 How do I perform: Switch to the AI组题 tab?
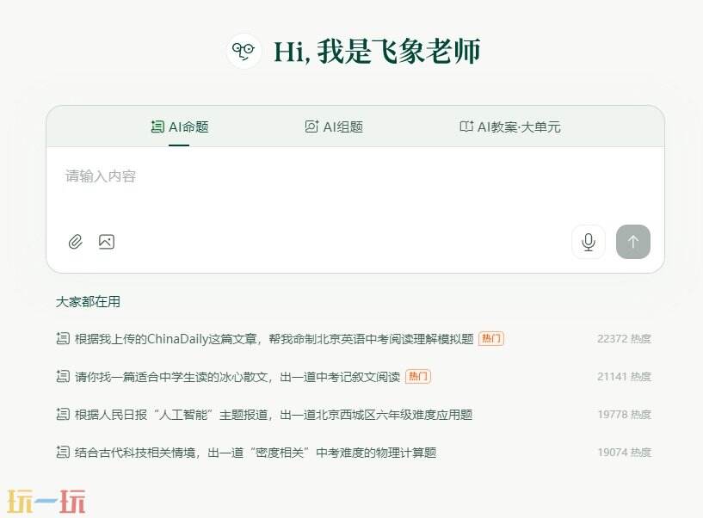pos(334,126)
